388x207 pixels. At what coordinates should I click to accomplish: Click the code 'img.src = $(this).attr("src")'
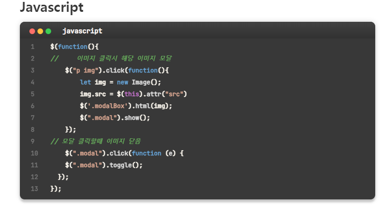134,94
